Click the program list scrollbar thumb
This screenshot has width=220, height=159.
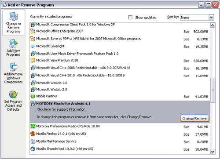click(213, 90)
